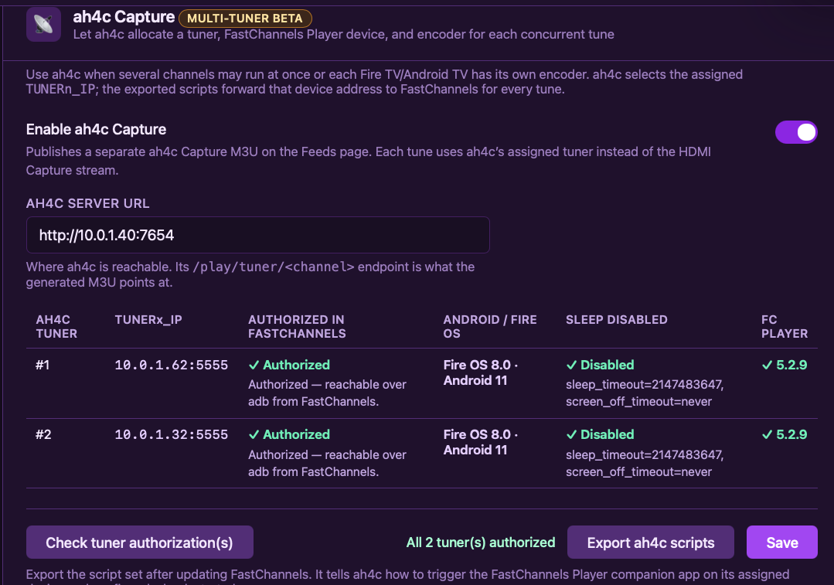This screenshot has width=834, height=585.
Task: Click the Check tuner authorization(s) button
Action: pos(139,542)
